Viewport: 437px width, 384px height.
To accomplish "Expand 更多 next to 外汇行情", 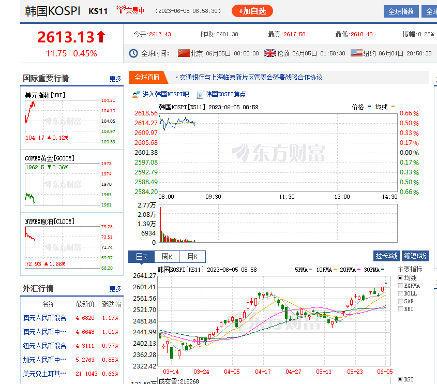I will point(115,289).
